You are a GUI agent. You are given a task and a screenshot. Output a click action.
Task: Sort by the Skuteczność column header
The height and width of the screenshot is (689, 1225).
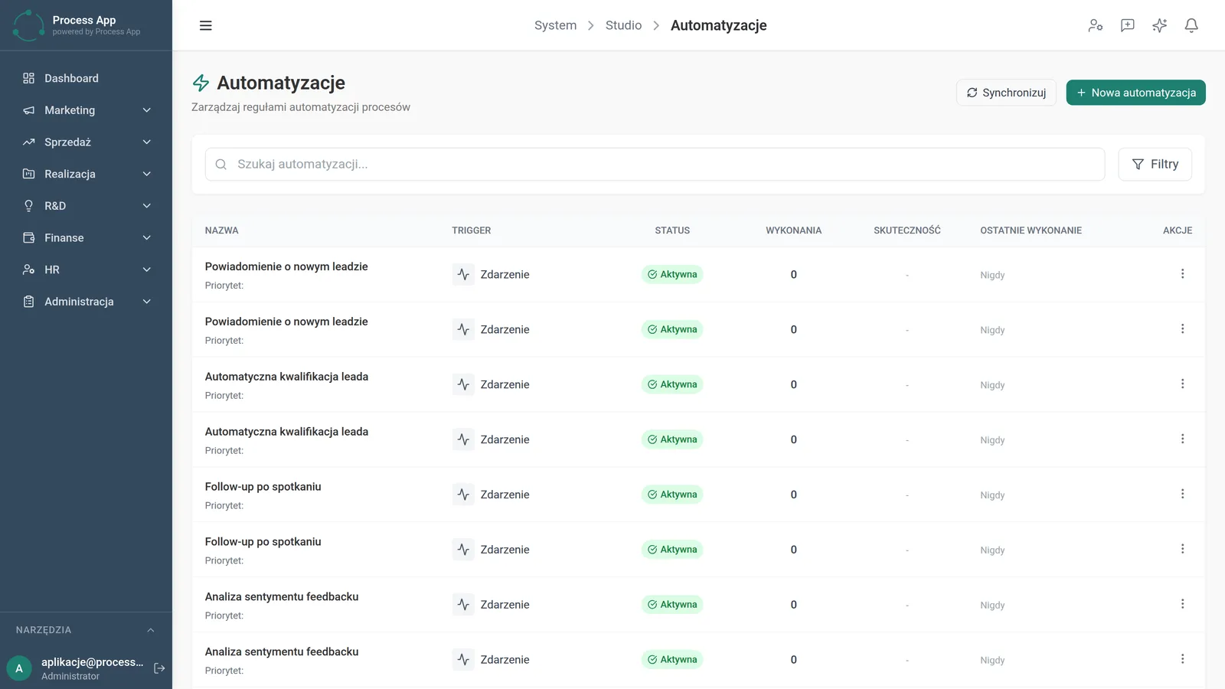[907, 230]
